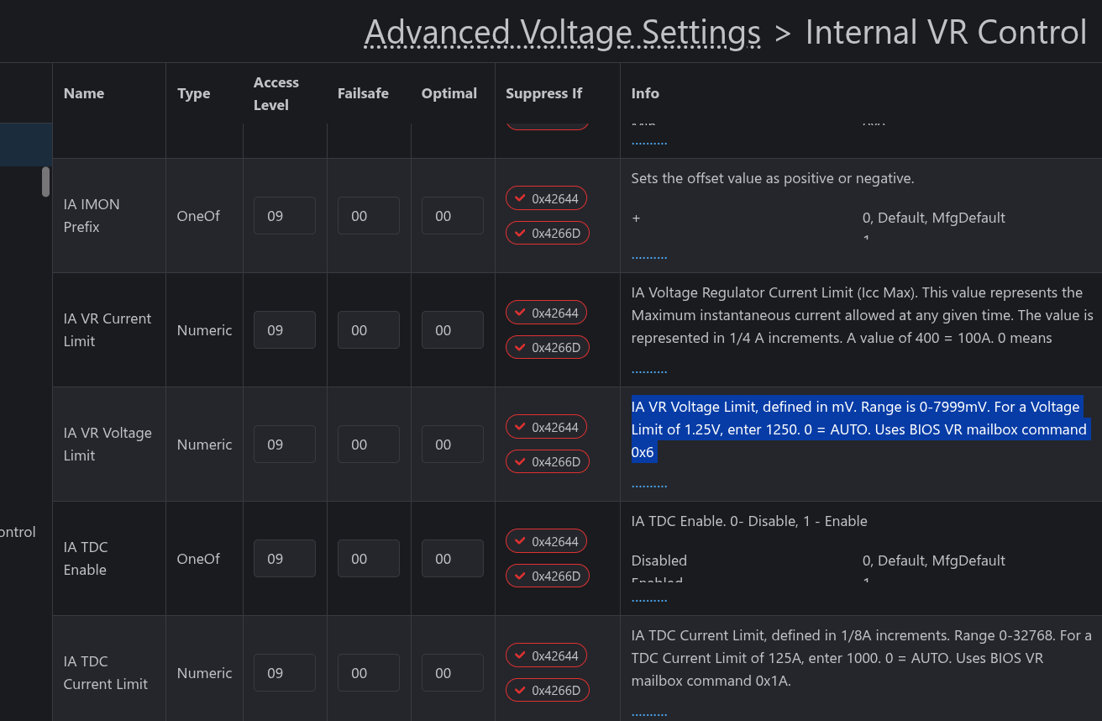Click the 0x42644 badge in IA TDC Enable row
The width and height of the screenshot is (1102, 721).
[x=546, y=541]
